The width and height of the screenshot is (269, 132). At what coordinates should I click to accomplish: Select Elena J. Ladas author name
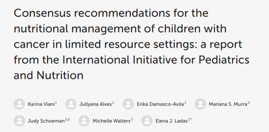pos(171,121)
